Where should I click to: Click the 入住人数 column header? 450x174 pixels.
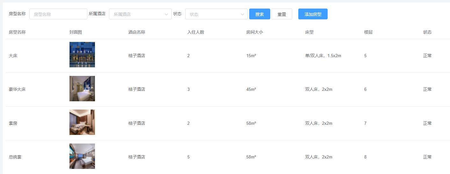coord(196,32)
